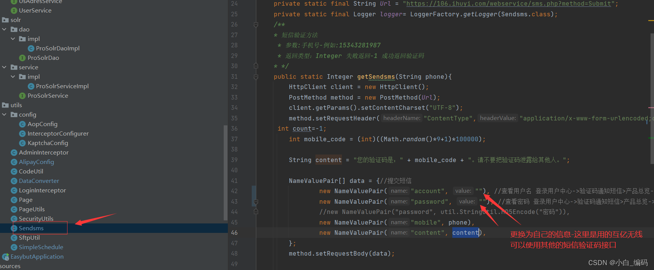Image resolution: width=654 pixels, height=270 pixels.
Task: Click the CodeUtil class icon
Action: [14, 172]
